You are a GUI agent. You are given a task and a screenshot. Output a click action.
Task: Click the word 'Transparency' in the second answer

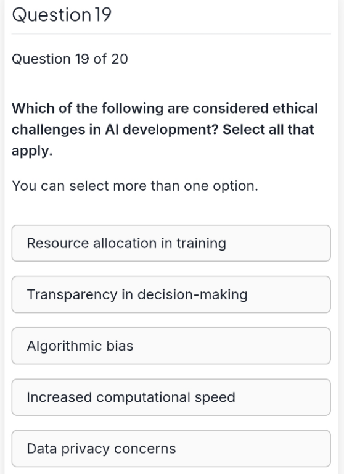point(72,295)
